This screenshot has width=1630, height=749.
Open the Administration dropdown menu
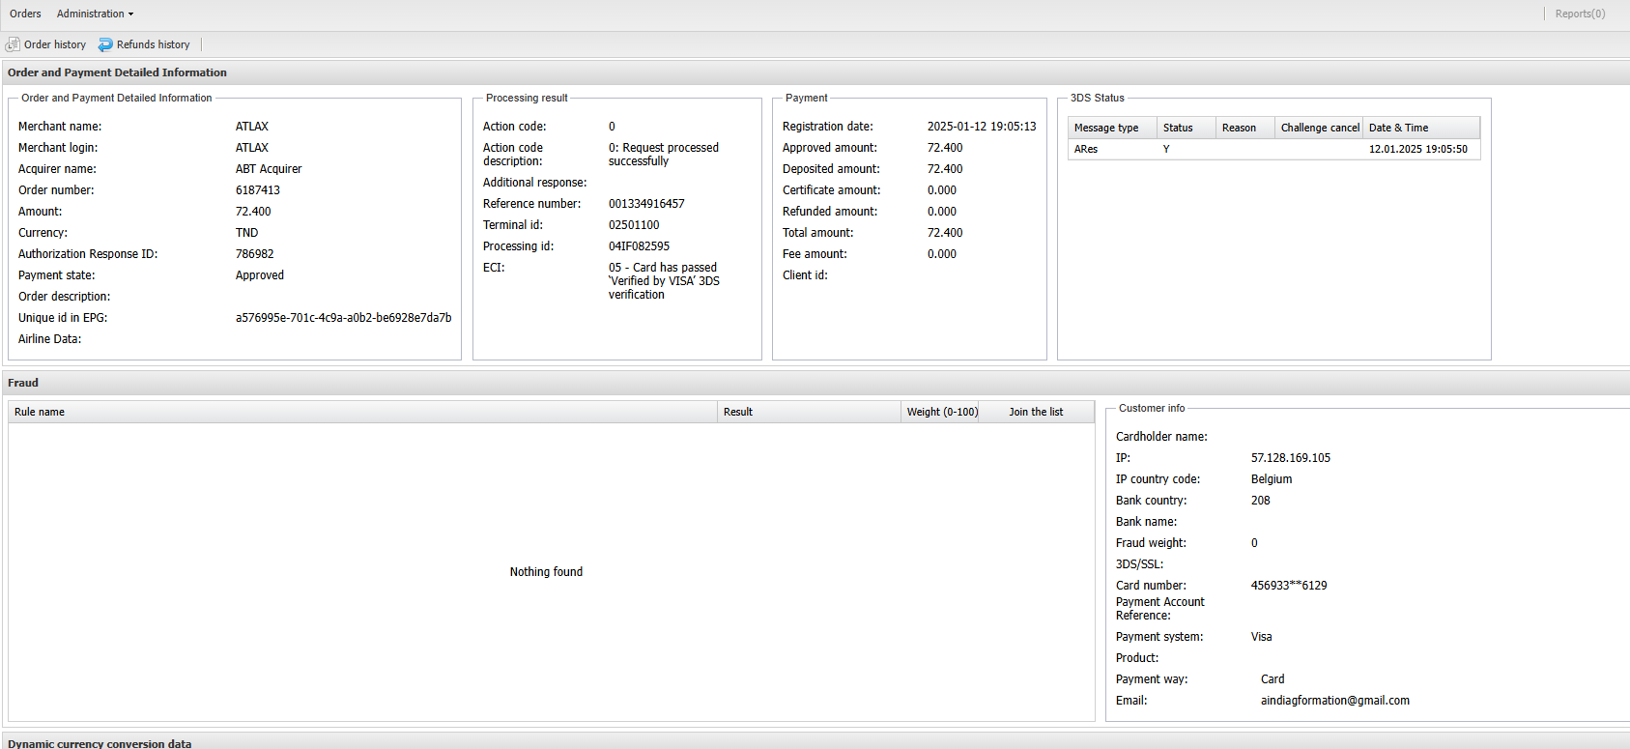click(x=95, y=14)
